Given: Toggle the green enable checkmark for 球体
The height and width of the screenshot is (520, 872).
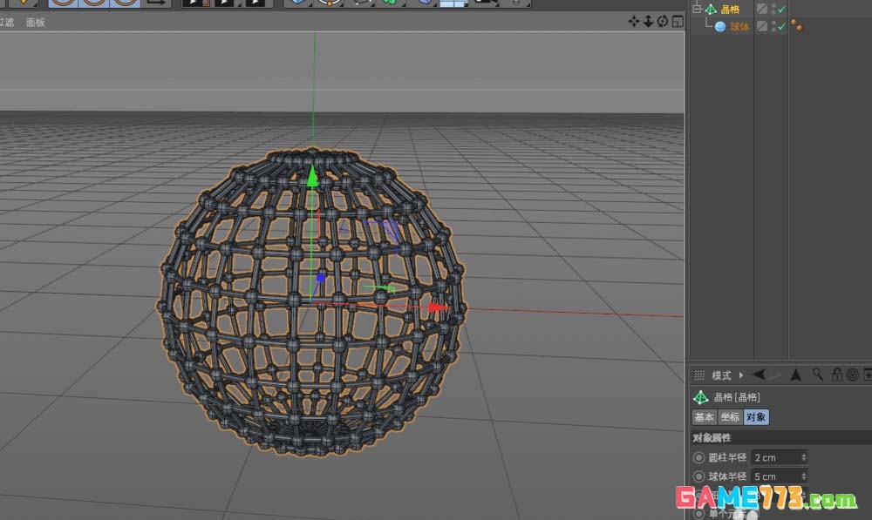Looking at the screenshot, I should point(781,27).
